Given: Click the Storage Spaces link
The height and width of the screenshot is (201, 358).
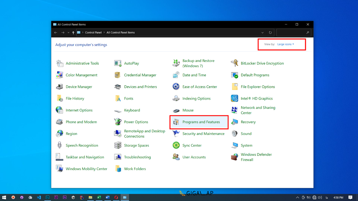Looking at the screenshot, I should tap(137, 145).
